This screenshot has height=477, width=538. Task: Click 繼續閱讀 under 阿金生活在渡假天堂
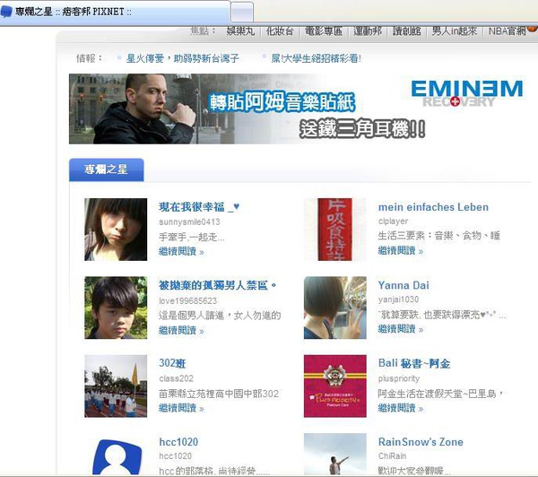pyautogui.click(x=401, y=408)
